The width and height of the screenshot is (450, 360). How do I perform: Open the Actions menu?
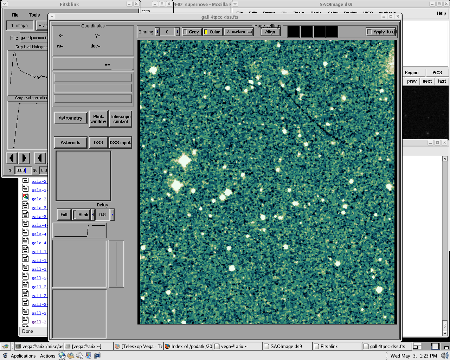[x=47, y=356]
